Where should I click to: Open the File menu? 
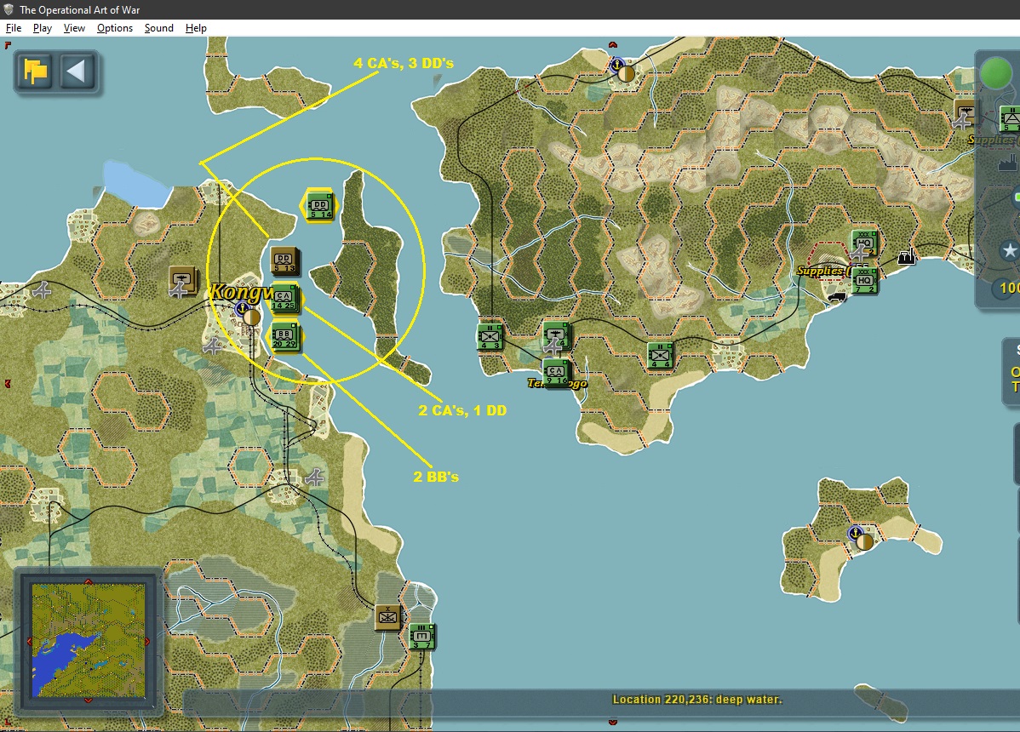[x=14, y=28]
